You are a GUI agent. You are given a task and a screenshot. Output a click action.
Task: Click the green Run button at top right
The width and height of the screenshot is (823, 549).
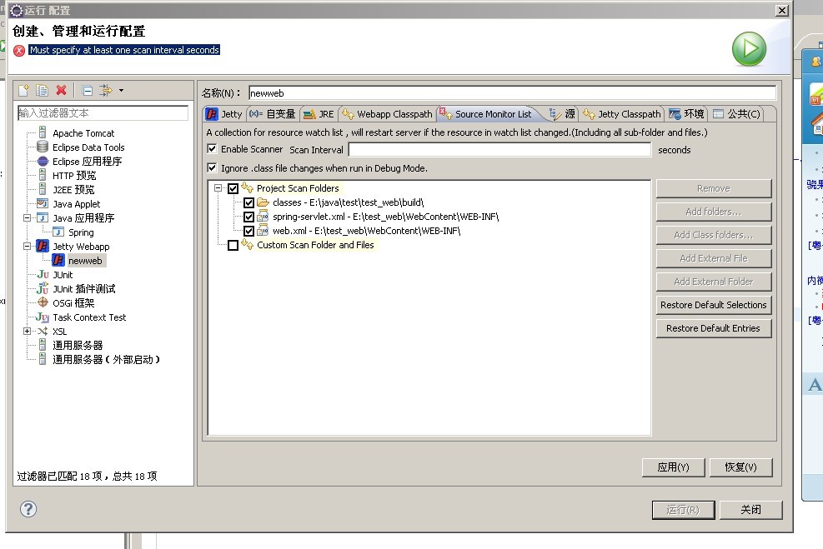(748, 49)
